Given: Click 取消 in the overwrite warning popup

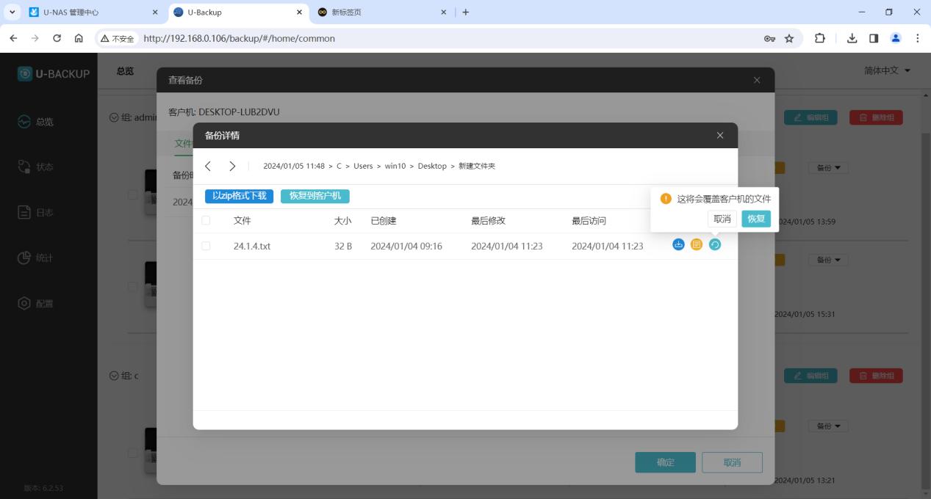Looking at the screenshot, I should (722, 219).
